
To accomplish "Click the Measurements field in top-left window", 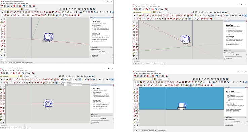I will 18,60.
